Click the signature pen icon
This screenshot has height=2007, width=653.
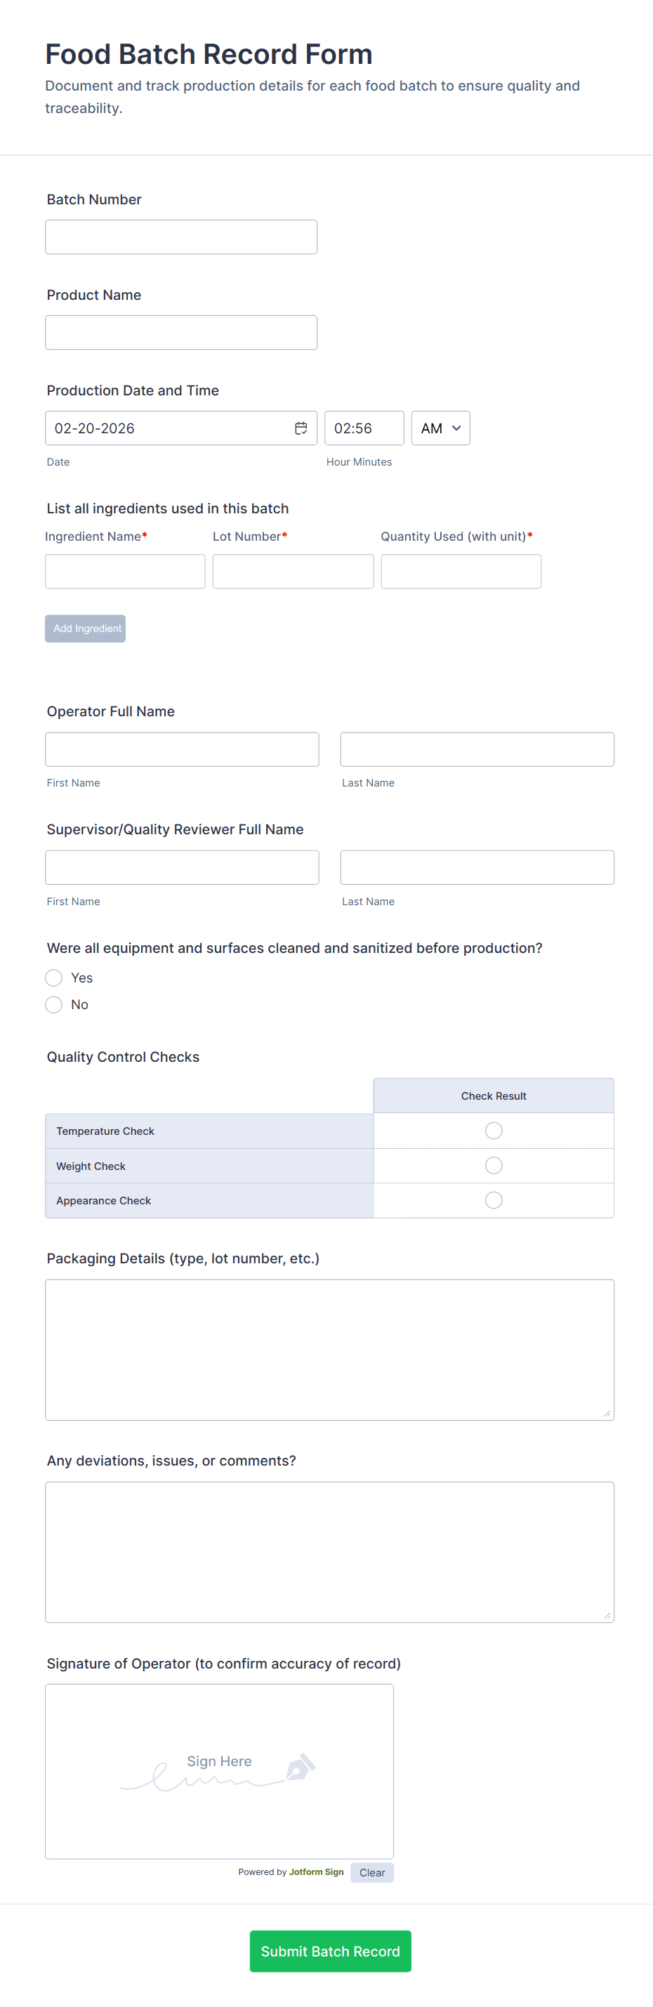(301, 1767)
